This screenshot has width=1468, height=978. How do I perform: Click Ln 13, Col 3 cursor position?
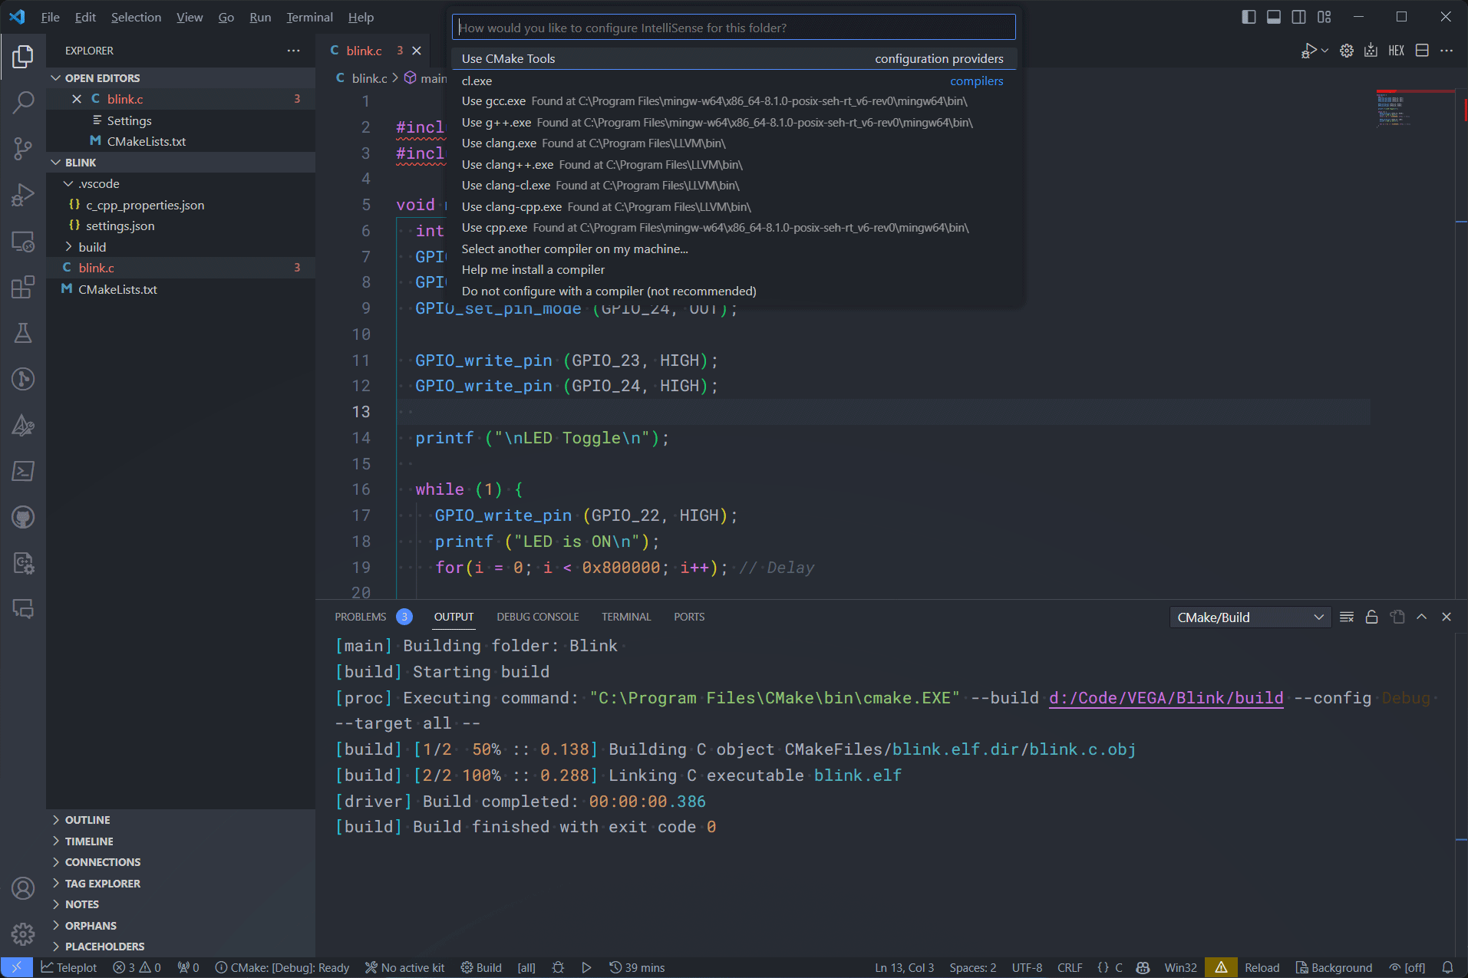[x=904, y=967]
